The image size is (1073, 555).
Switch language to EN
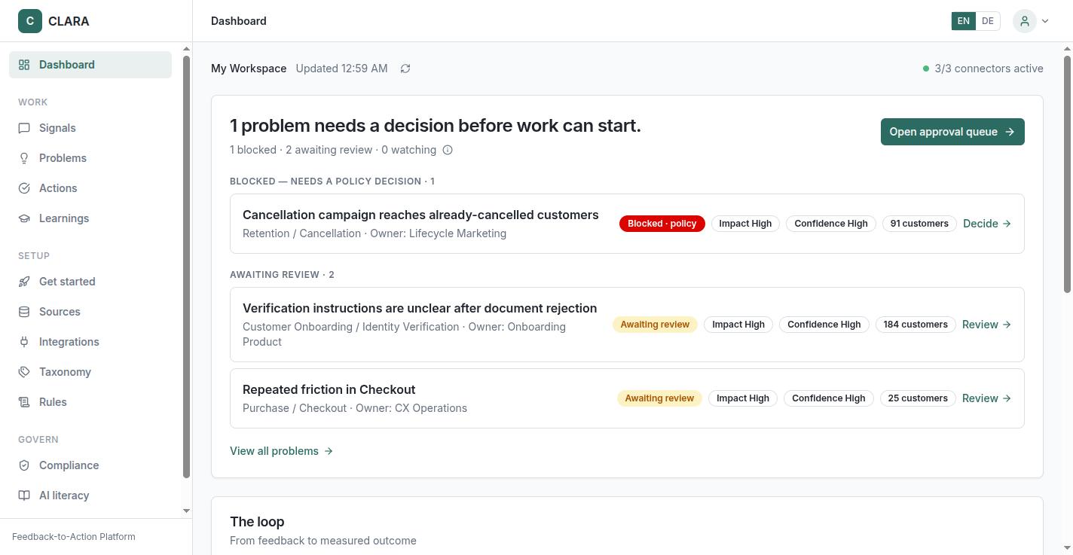tap(963, 21)
